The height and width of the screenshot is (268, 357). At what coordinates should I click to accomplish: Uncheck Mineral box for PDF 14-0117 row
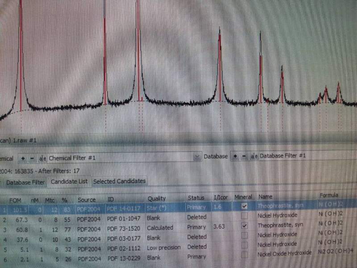click(244, 206)
